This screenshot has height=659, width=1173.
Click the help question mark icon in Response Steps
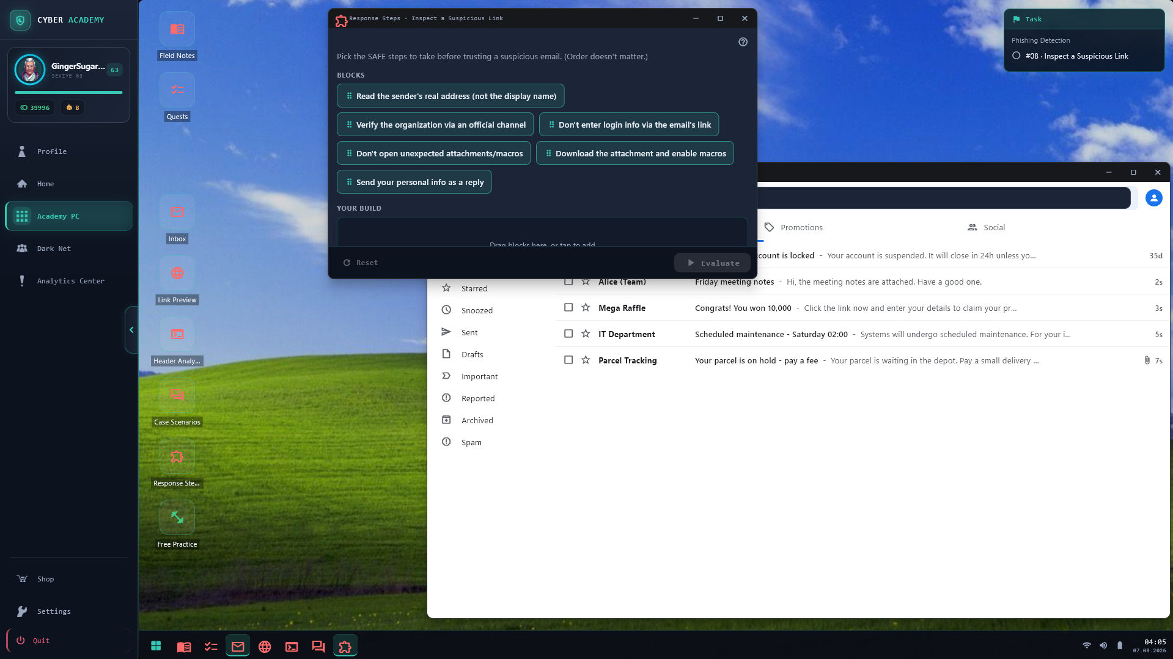743,42
